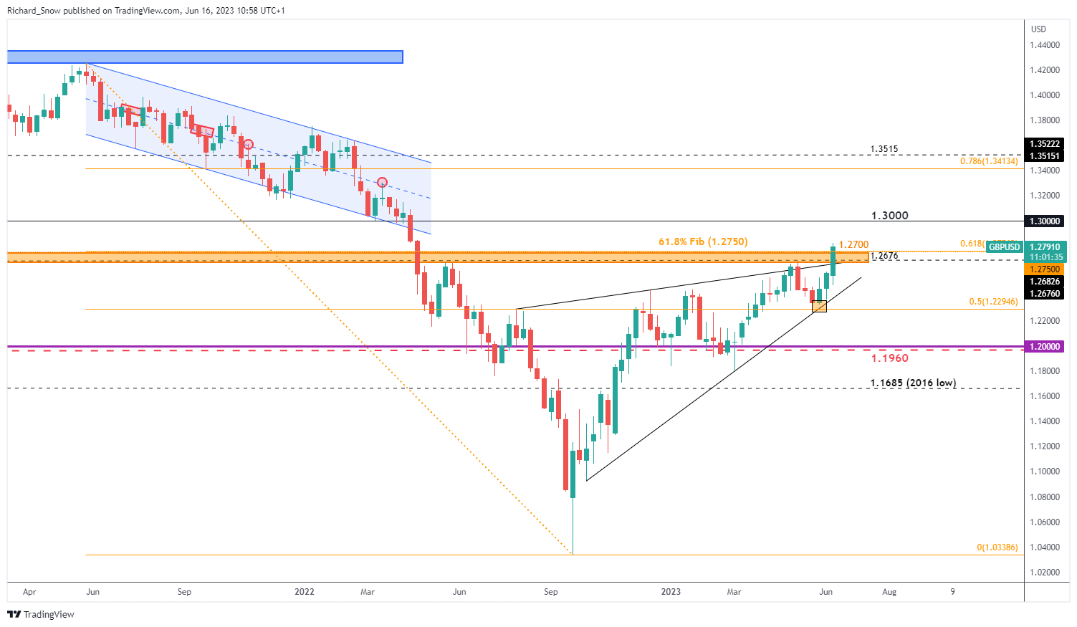Click the 1.1685 (2016 low) annotation
Viewport: 1077px width, 627px height.
[913, 383]
